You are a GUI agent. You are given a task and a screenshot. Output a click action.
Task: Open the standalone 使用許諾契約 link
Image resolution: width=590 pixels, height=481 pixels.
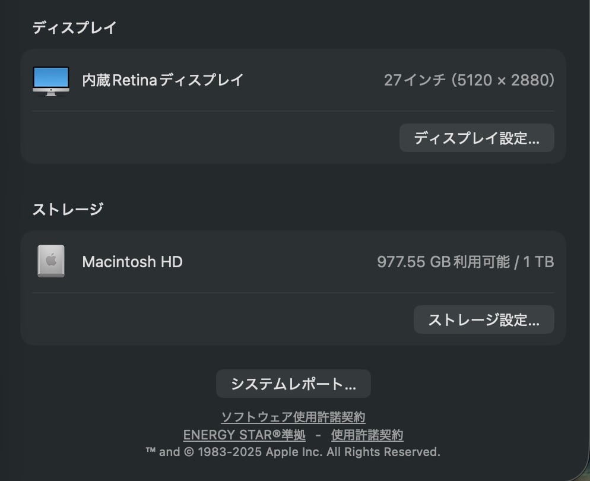[x=367, y=435]
